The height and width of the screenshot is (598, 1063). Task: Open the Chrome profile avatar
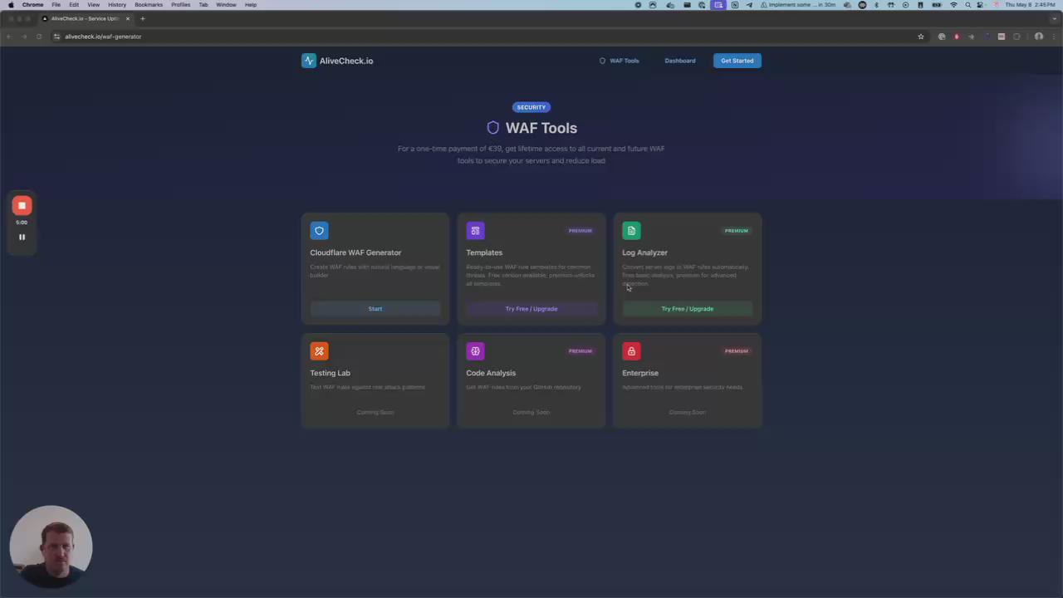[1039, 37]
